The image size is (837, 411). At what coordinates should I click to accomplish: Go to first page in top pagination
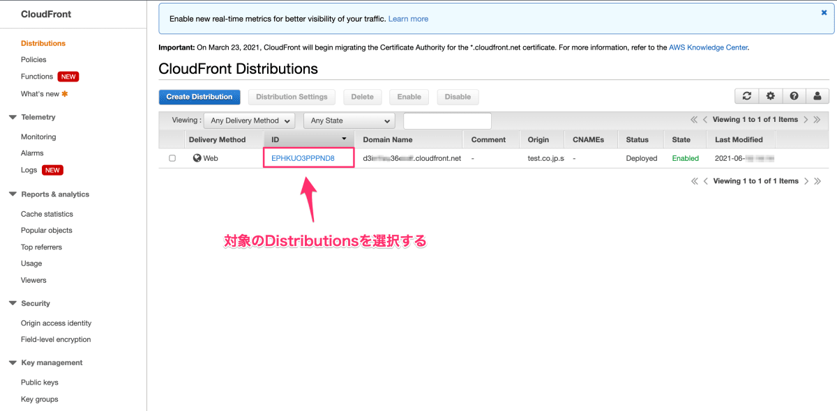point(694,120)
